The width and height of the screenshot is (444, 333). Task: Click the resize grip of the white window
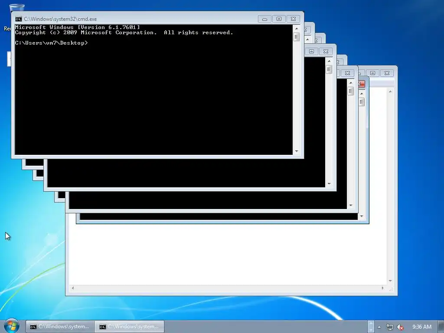pyautogui.click(x=391, y=289)
